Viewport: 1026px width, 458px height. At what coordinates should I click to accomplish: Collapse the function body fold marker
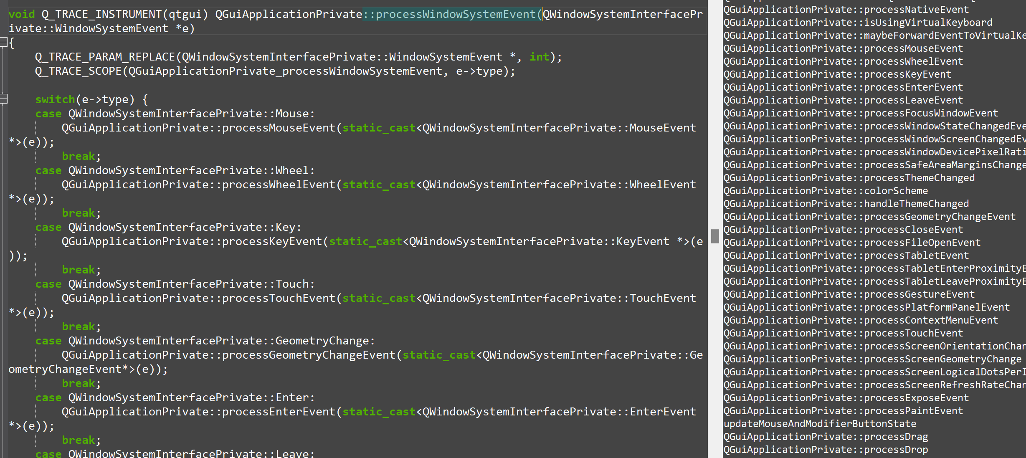(4, 42)
